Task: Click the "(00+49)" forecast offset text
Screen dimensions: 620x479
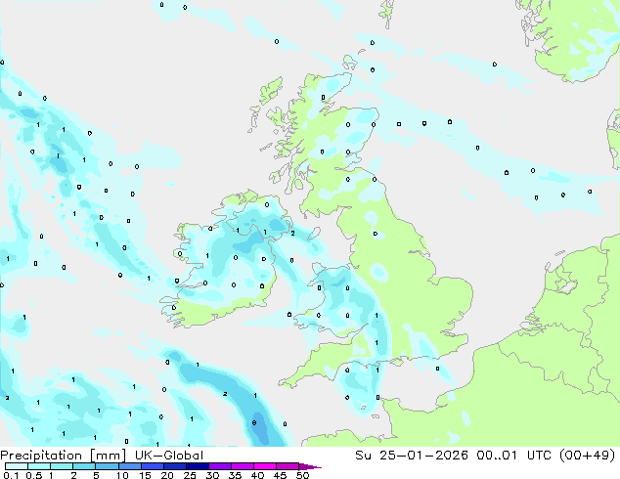Action: pos(588,455)
